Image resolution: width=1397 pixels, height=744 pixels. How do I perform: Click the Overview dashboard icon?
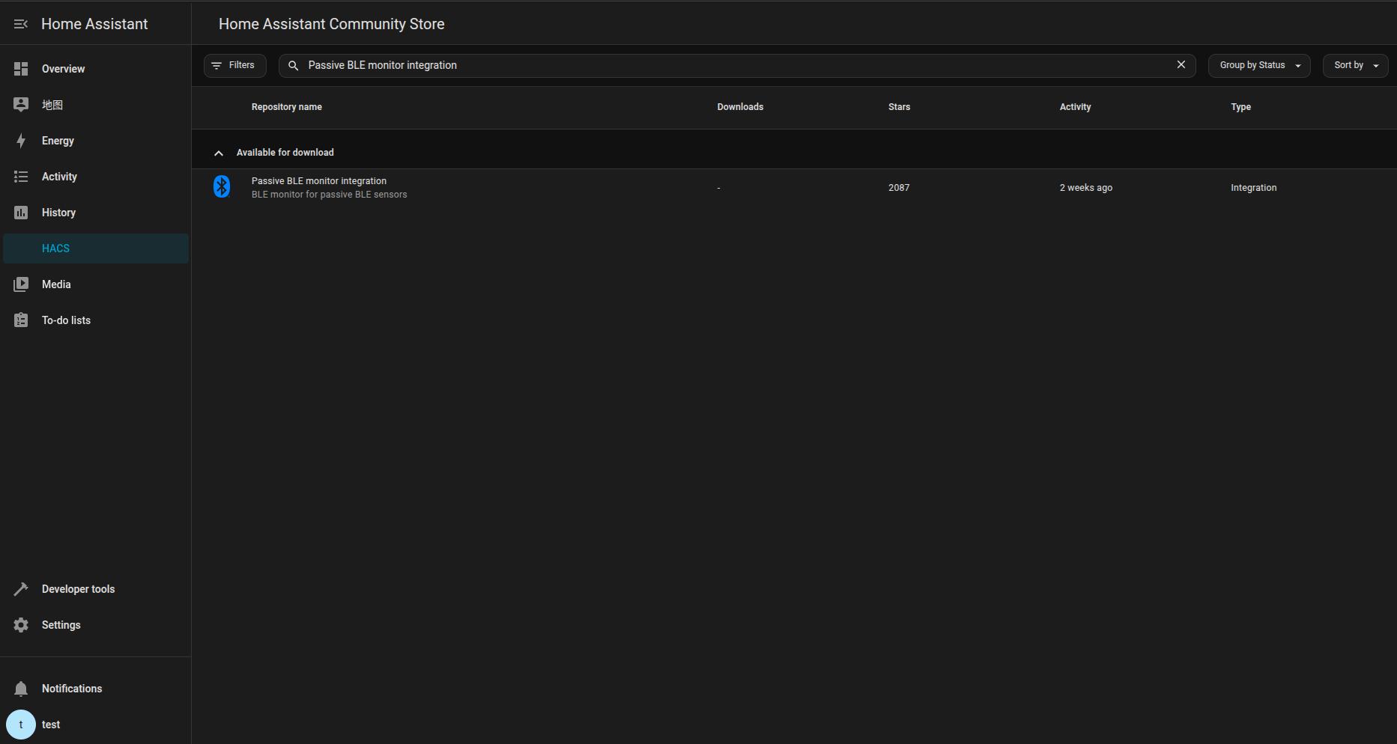coord(21,69)
